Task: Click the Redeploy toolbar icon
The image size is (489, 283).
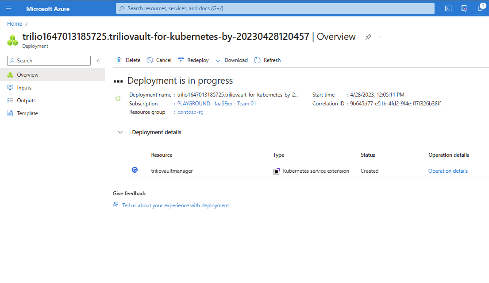Action: (180, 60)
